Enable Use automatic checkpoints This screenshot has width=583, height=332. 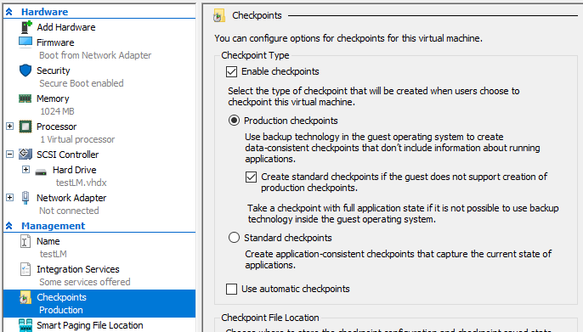pyautogui.click(x=231, y=289)
